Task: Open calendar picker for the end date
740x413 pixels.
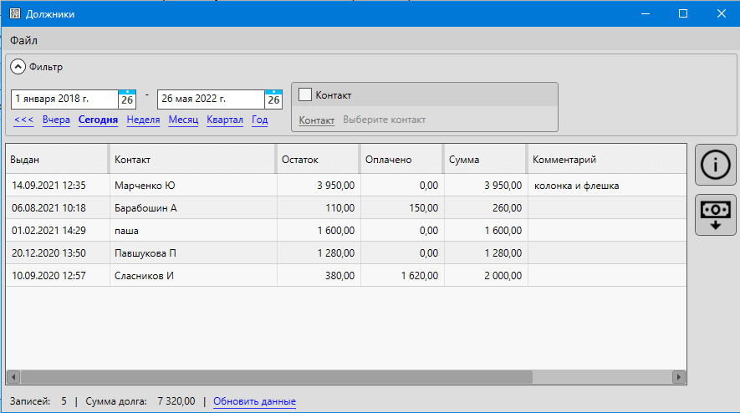Action: click(273, 99)
